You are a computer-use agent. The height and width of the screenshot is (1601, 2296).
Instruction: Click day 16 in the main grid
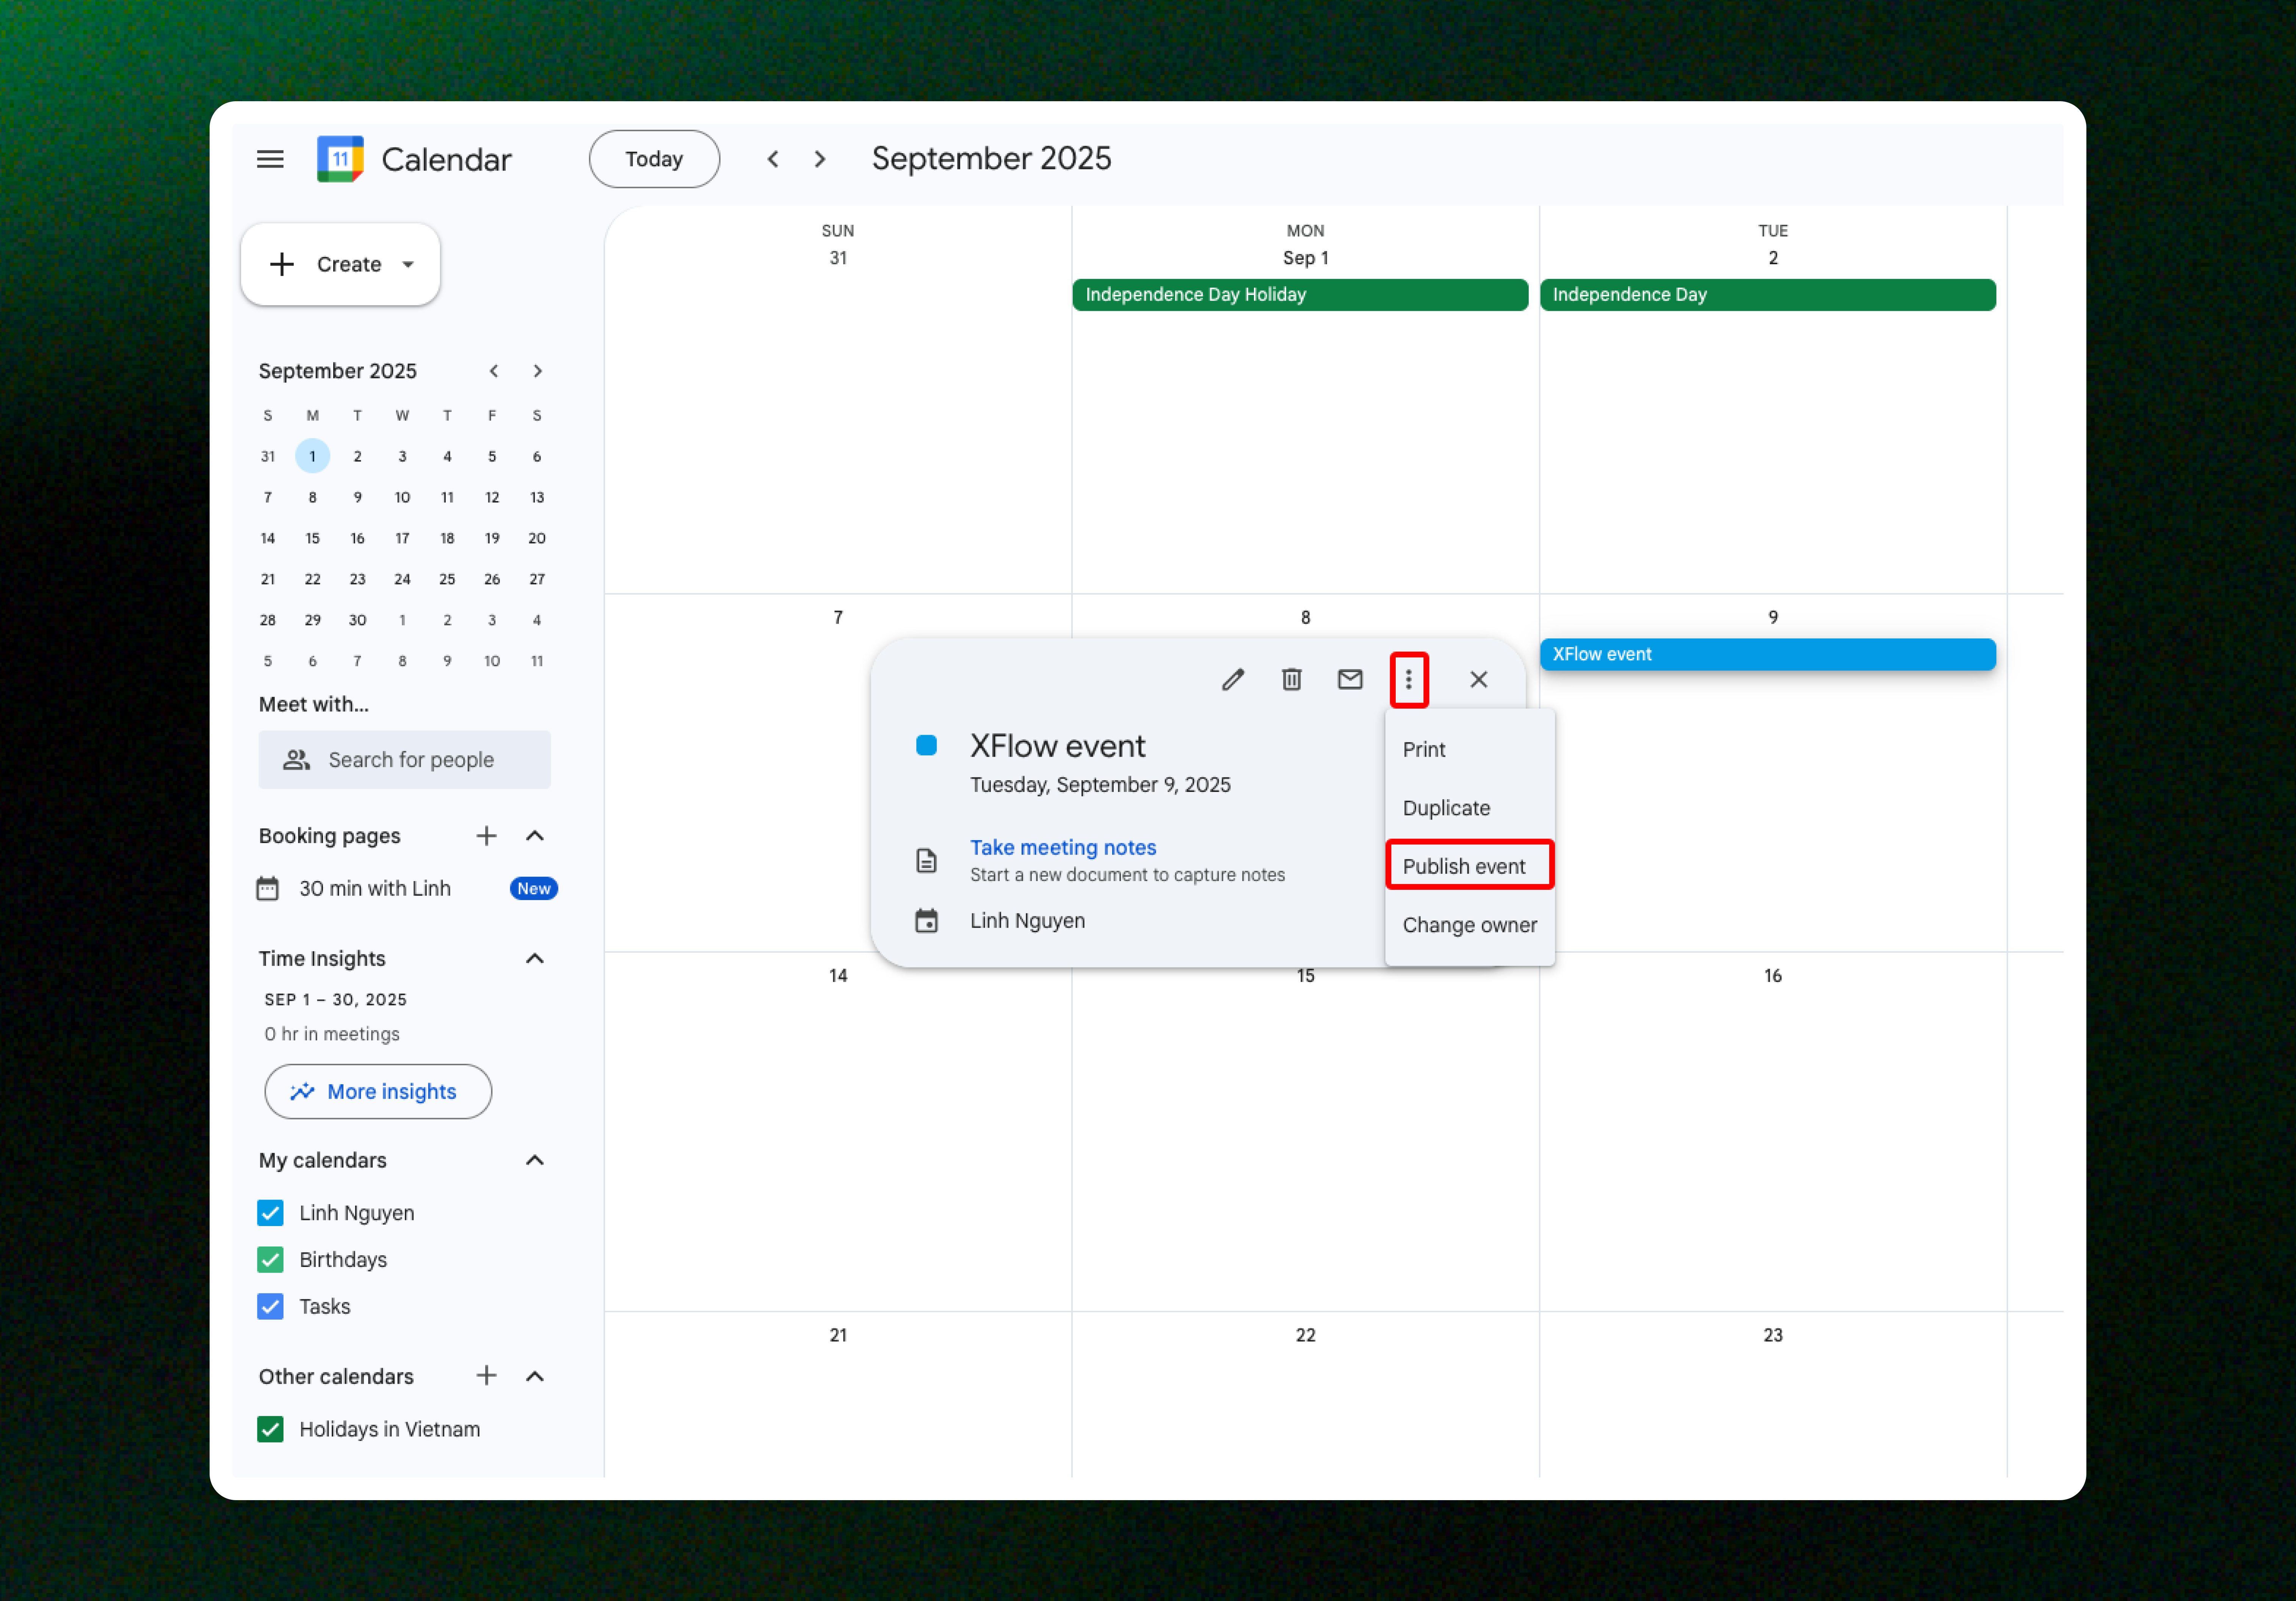coord(1772,976)
